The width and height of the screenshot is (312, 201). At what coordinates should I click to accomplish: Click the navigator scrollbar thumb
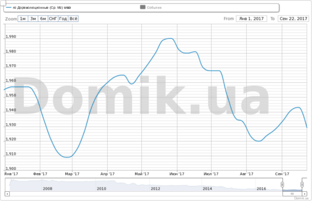[x=292, y=193]
